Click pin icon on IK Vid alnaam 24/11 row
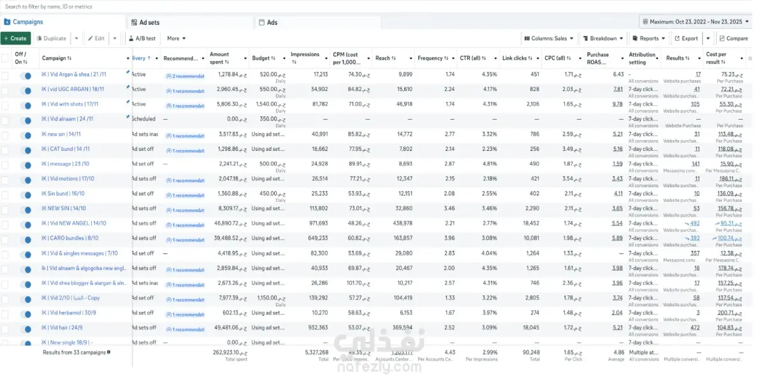The width and height of the screenshot is (758, 375). [x=128, y=117]
